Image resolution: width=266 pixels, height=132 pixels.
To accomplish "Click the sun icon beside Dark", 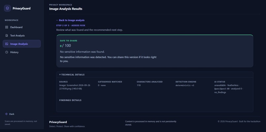I will (7, 114).
